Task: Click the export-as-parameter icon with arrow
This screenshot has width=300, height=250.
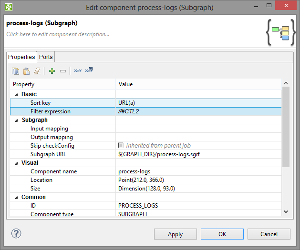Action: tap(89, 71)
